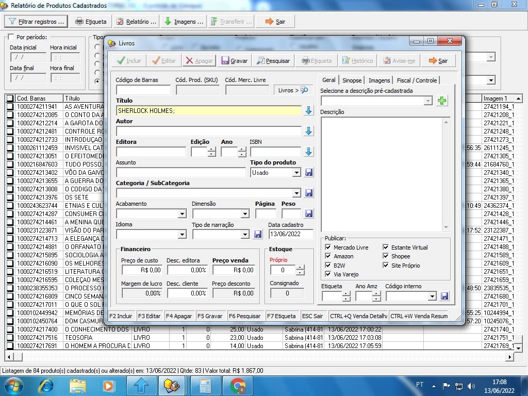Enable the Por período checkbox
528x396 pixels.
pyautogui.click(x=11, y=37)
